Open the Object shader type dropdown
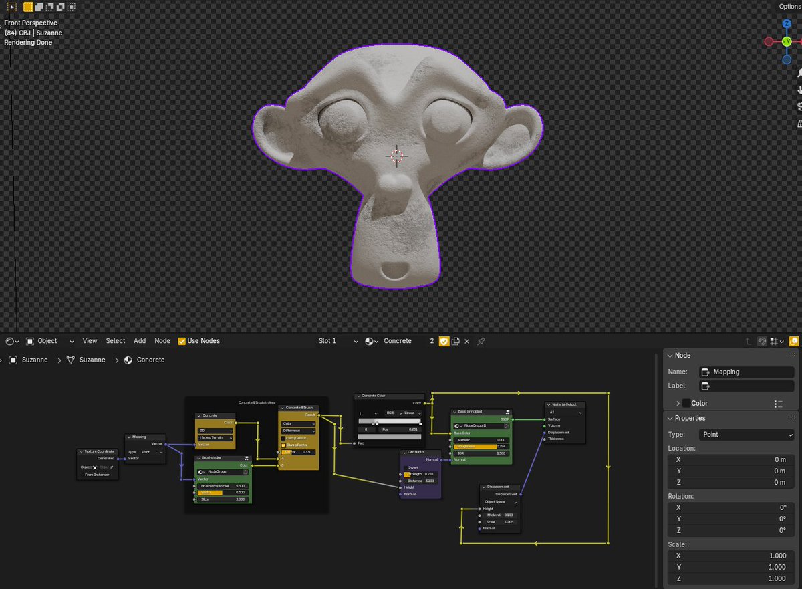802x589 pixels. [x=50, y=341]
